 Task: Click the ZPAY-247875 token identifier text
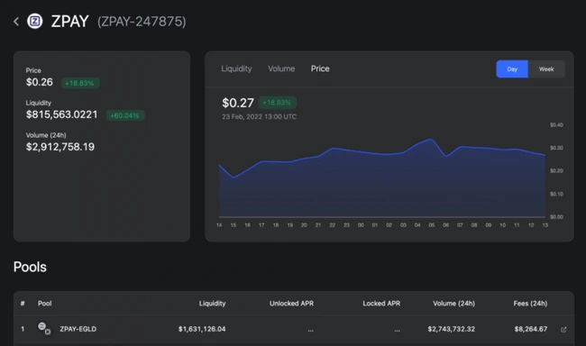click(x=142, y=22)
